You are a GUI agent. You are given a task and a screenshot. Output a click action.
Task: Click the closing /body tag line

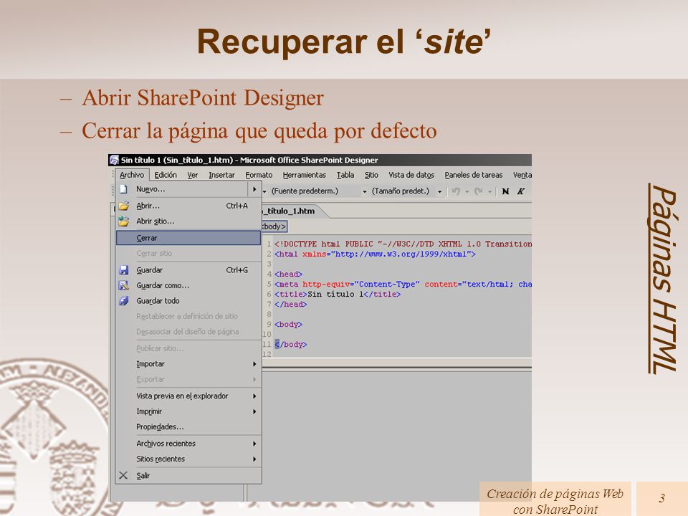[x=291, y=345]
